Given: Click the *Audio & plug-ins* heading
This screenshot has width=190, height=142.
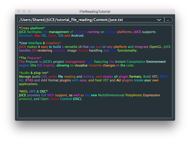Looking at the screenshot, I should (34, 73).
